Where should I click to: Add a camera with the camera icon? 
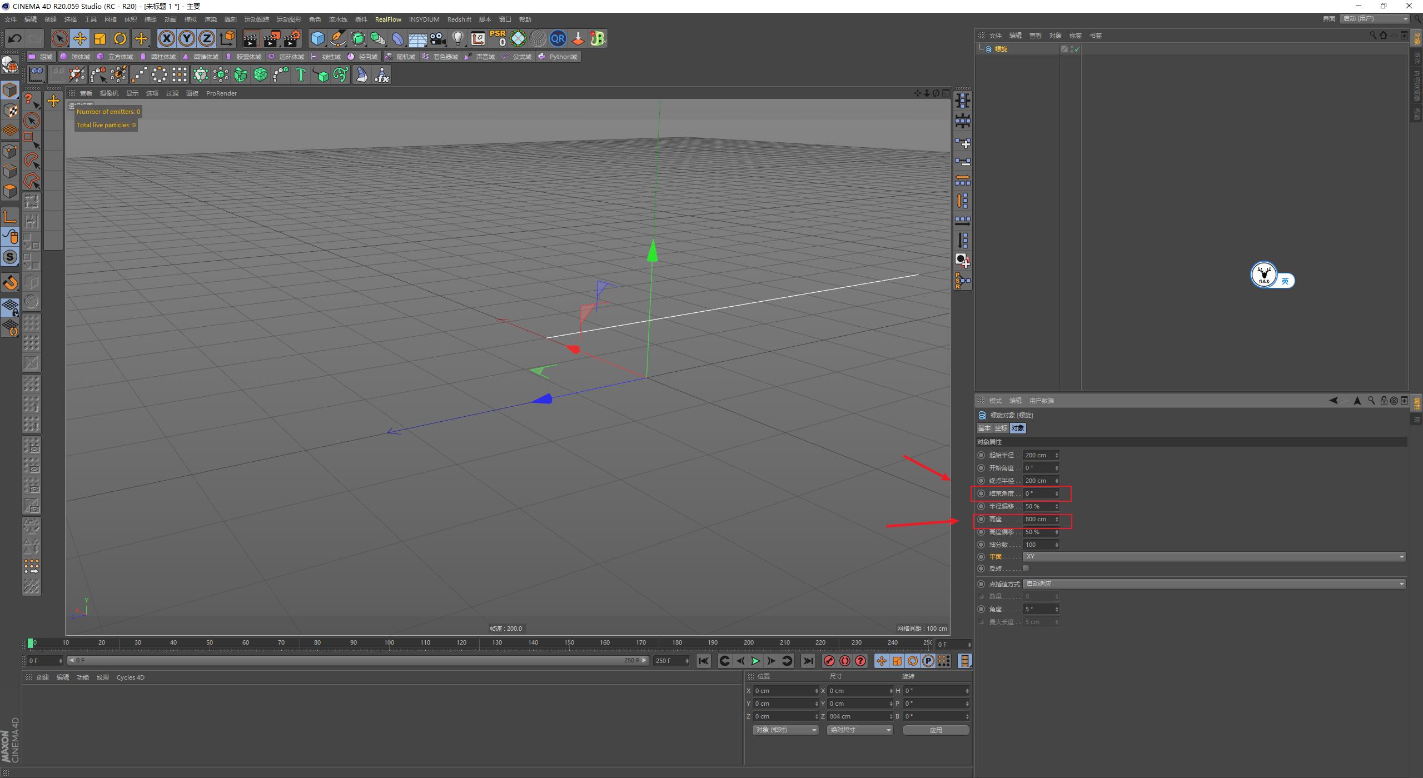click(x=437, y=38)
